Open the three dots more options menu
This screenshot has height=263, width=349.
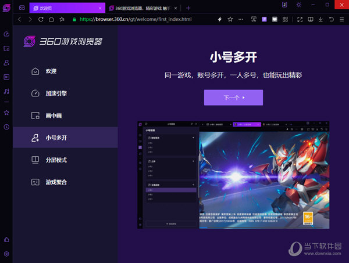(241, 19)
